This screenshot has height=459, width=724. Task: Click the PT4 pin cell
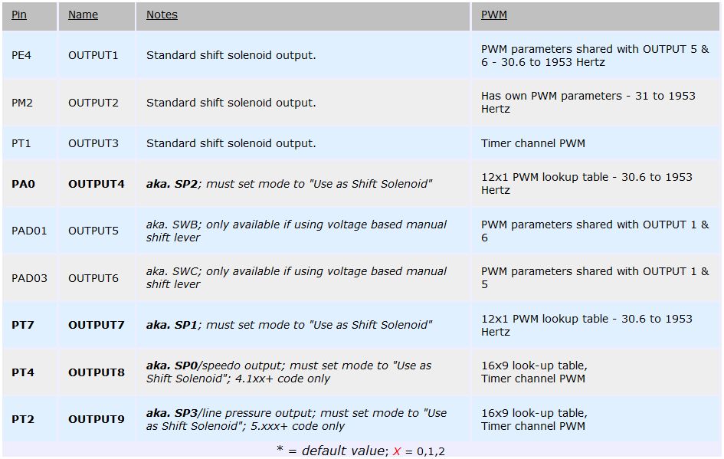(23, 372)
